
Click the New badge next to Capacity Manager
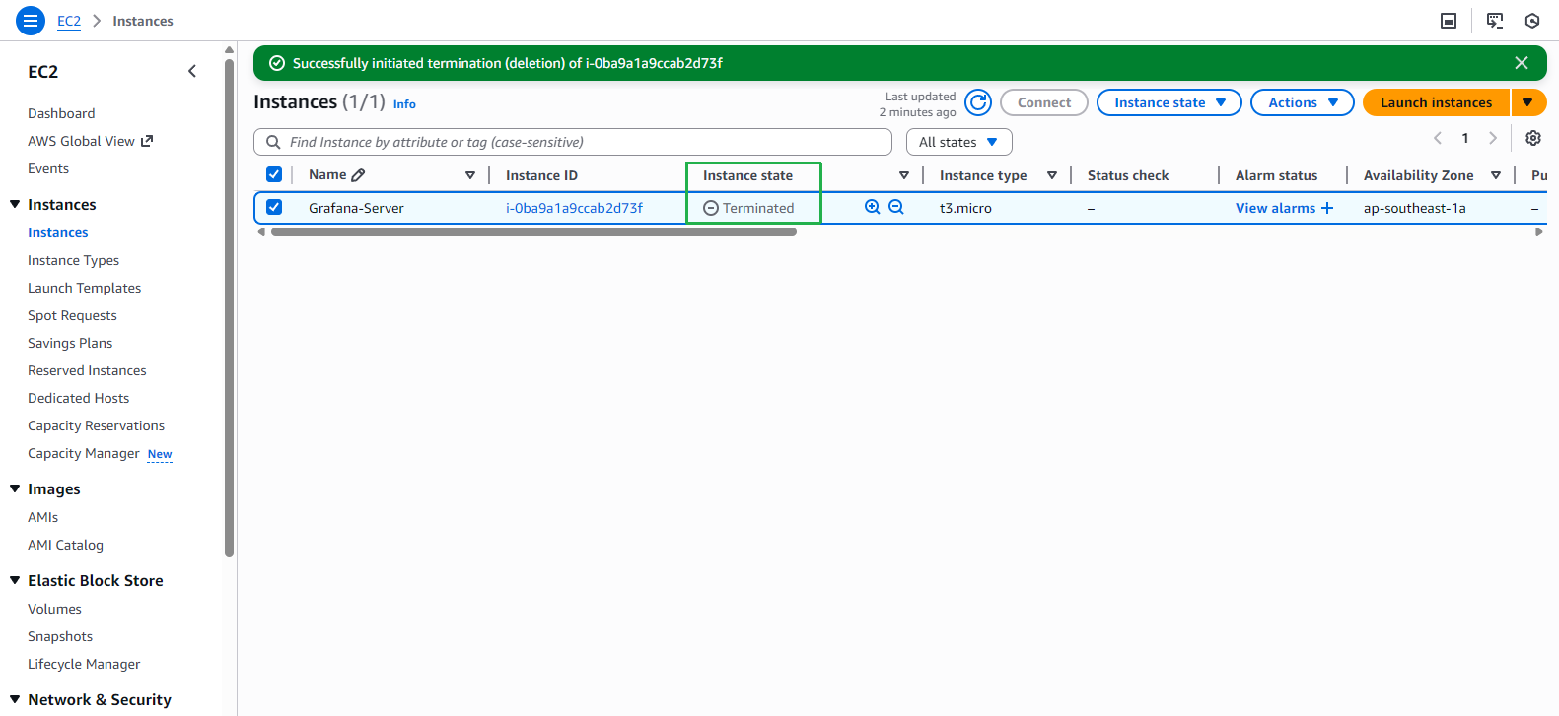160,454
